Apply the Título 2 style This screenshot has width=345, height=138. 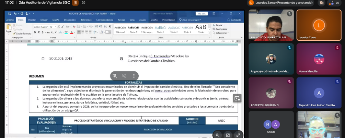coord(174,29)
